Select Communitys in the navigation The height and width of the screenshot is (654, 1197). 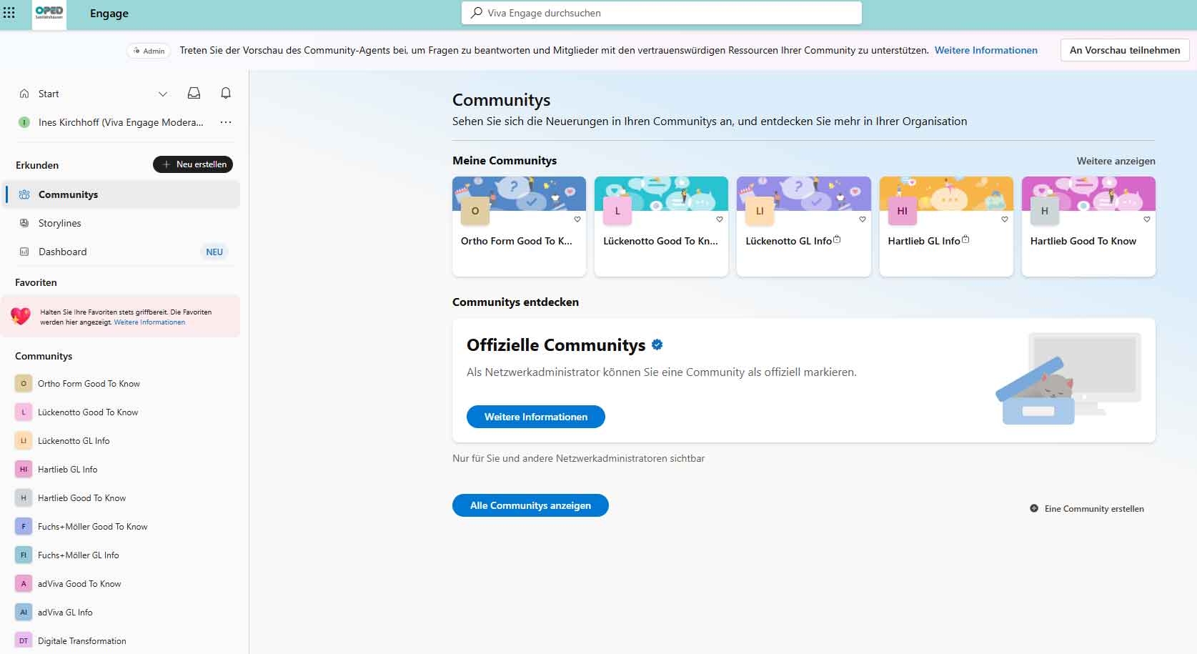pyautogui.click(x=68, y=194)
